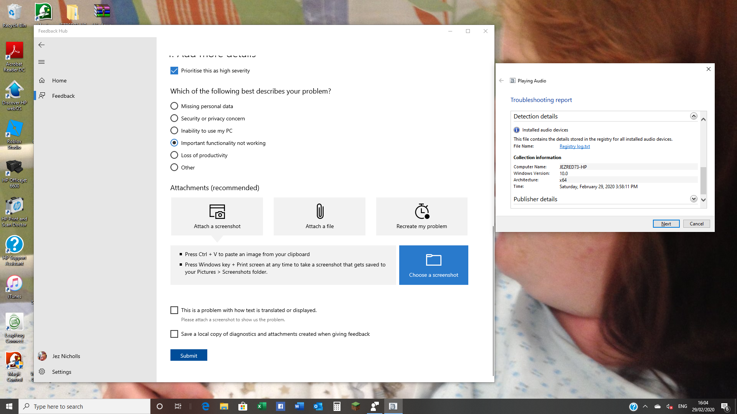Select the Other problem option
The image size is (737, 414).
point(174,167)
